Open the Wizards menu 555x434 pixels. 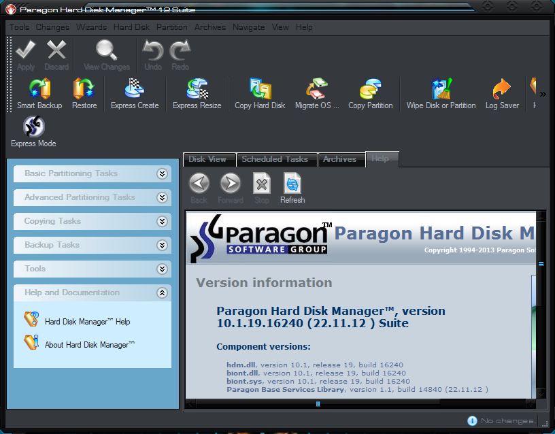[91, 27]
